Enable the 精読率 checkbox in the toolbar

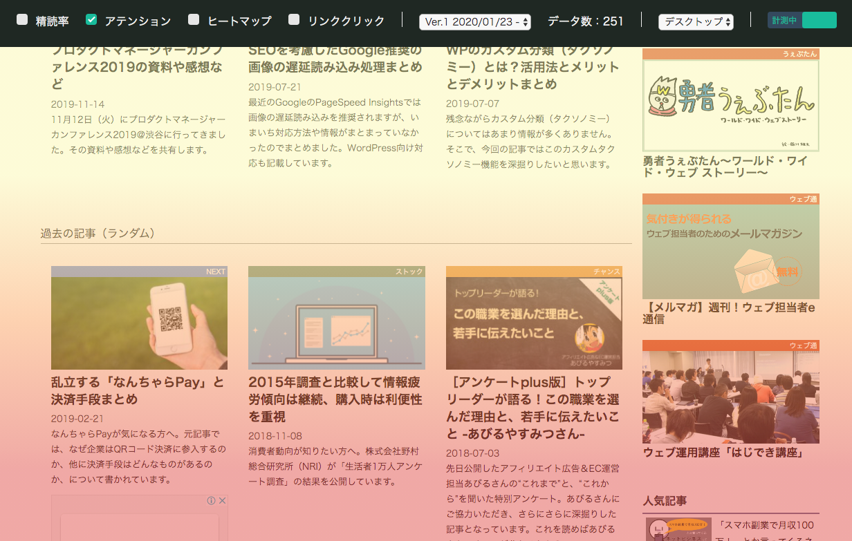point(23,19)
